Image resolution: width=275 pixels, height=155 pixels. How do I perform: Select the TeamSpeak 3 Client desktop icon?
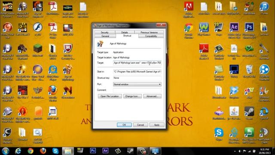click(x=264, y=136)
